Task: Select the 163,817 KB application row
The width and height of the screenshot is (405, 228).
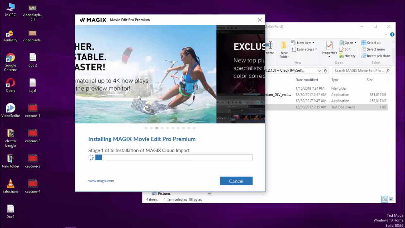Action: 326,101
